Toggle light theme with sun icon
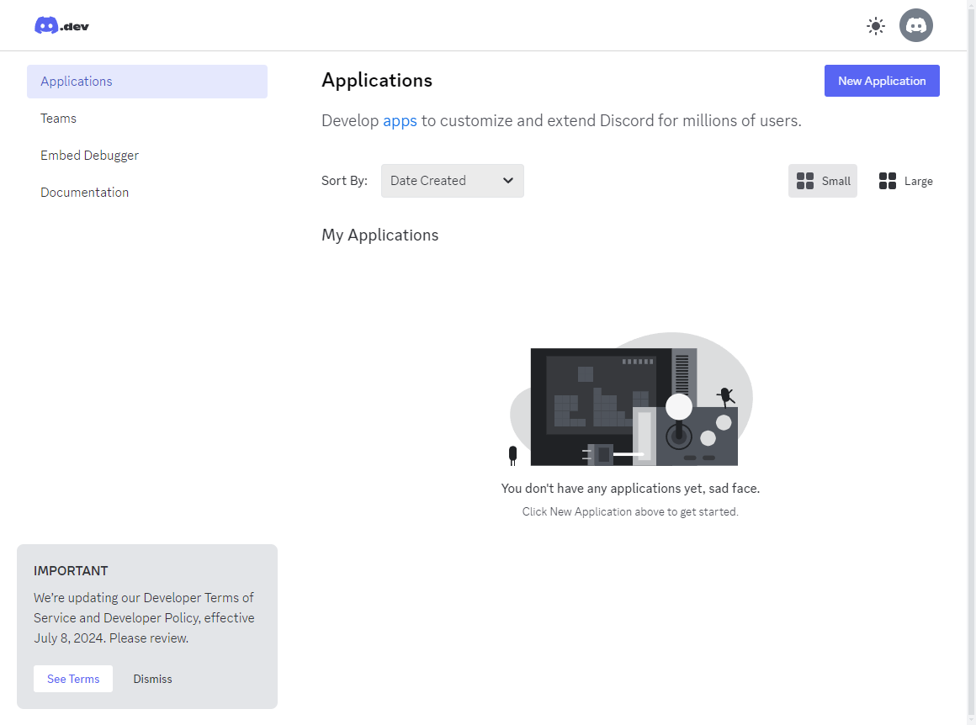Image resolution: width=976 pixels, height=725 pixels. [875, 26]
